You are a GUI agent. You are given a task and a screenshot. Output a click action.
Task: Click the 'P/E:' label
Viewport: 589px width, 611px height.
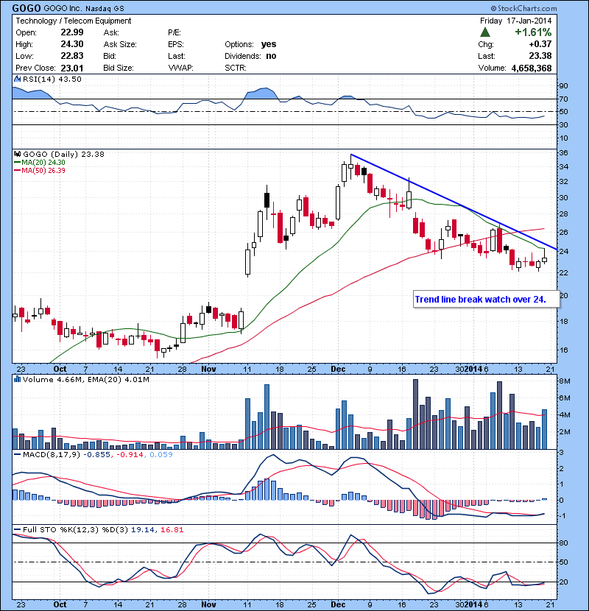pos(174,32)
